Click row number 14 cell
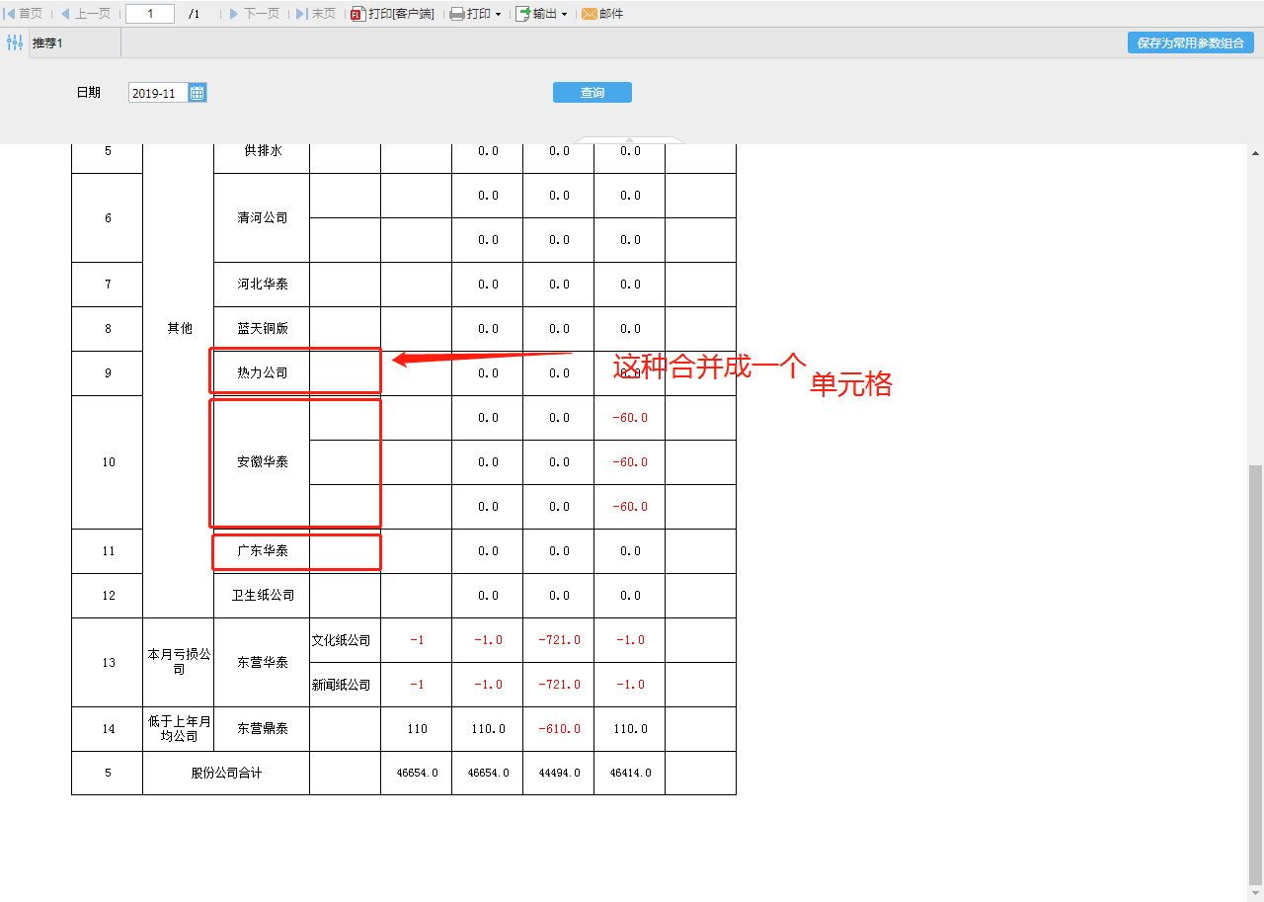 click(x=108, y=729)
